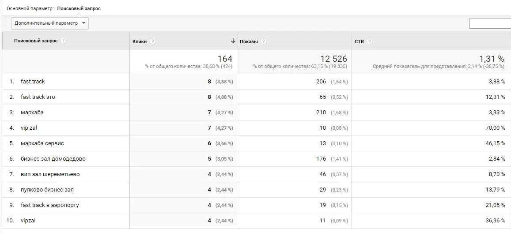This screenshot has height=233, width=511.
Task: Expand the Дополнительный параметр dropdown
Action: (50, 23)
